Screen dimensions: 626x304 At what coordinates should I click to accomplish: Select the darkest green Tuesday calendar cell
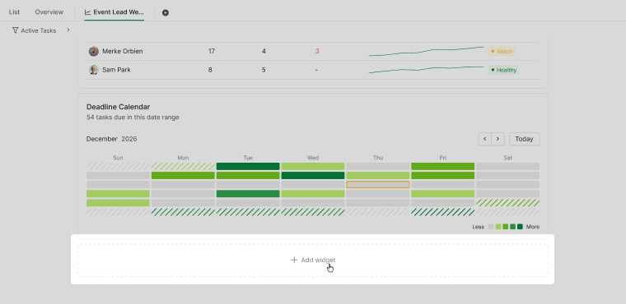pos(248,166)
